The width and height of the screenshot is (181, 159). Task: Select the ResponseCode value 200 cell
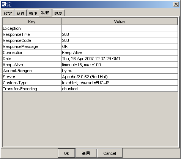[120, 40]
